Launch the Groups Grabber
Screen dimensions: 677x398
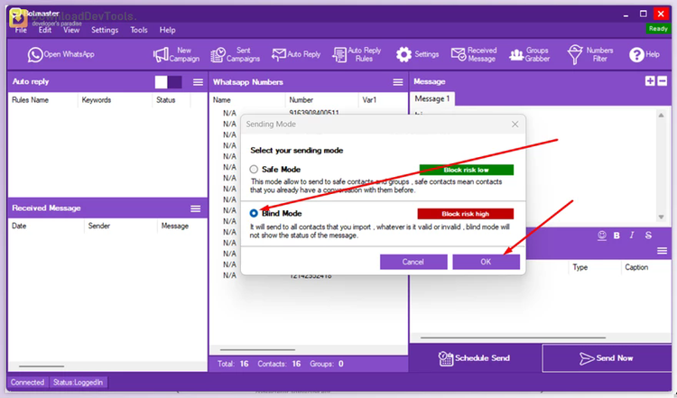529,54
